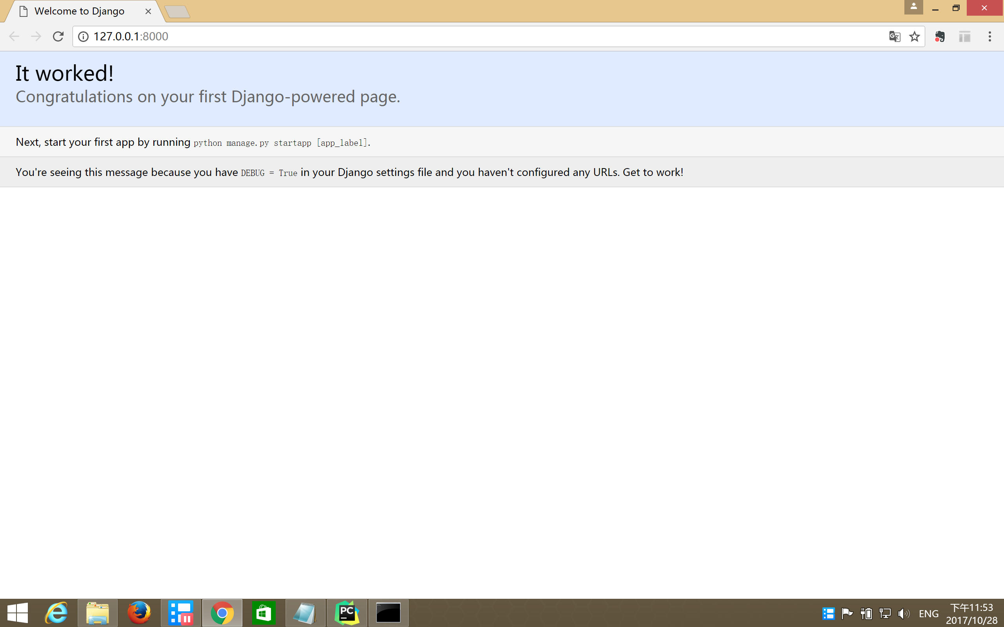The height and width of the screenshot is (627, 1004).
Task: Open network status tray icon
Action: pos(885,613)
